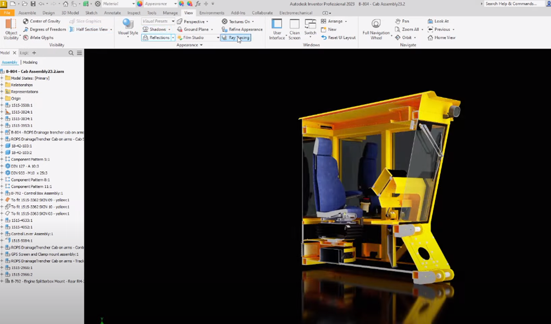The height and width of the screenshot is (324, 551).
Task: Click Refine Appearance
Action: [242, 29]
